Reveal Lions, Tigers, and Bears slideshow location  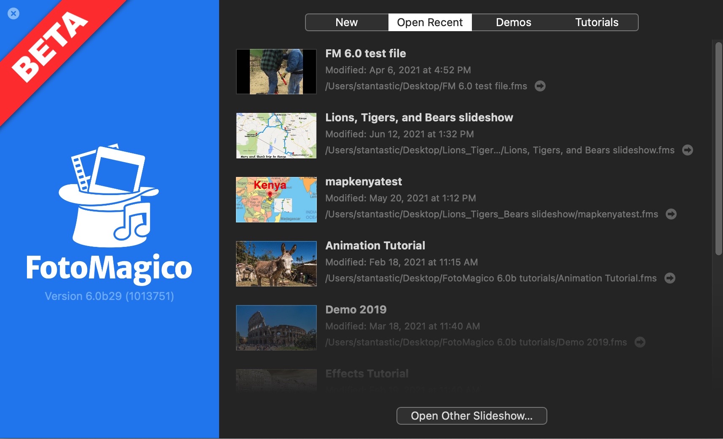point(688,150)
